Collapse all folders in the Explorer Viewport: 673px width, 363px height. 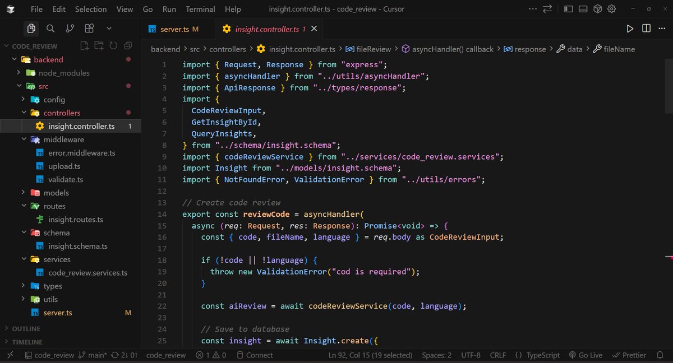pyautogui.click(x=127, y=46)
